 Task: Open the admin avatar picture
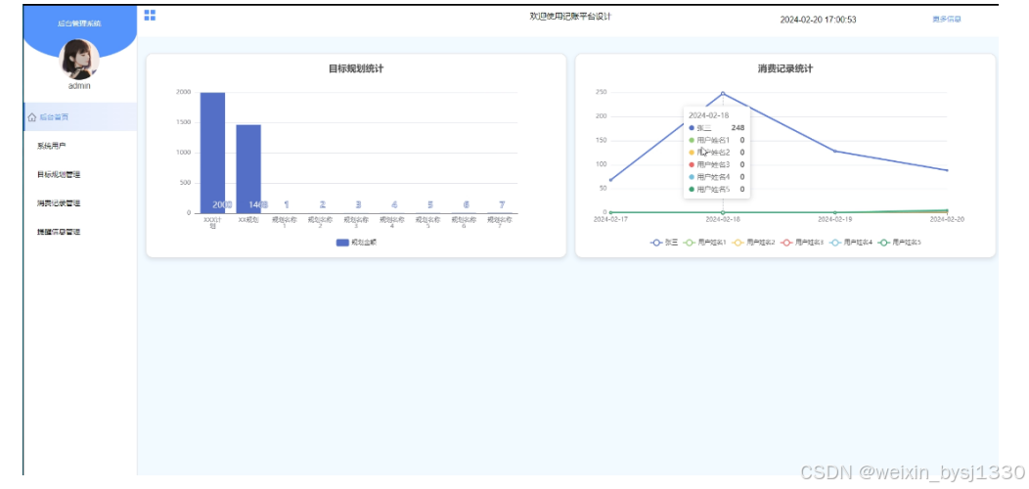coord(79,59)
